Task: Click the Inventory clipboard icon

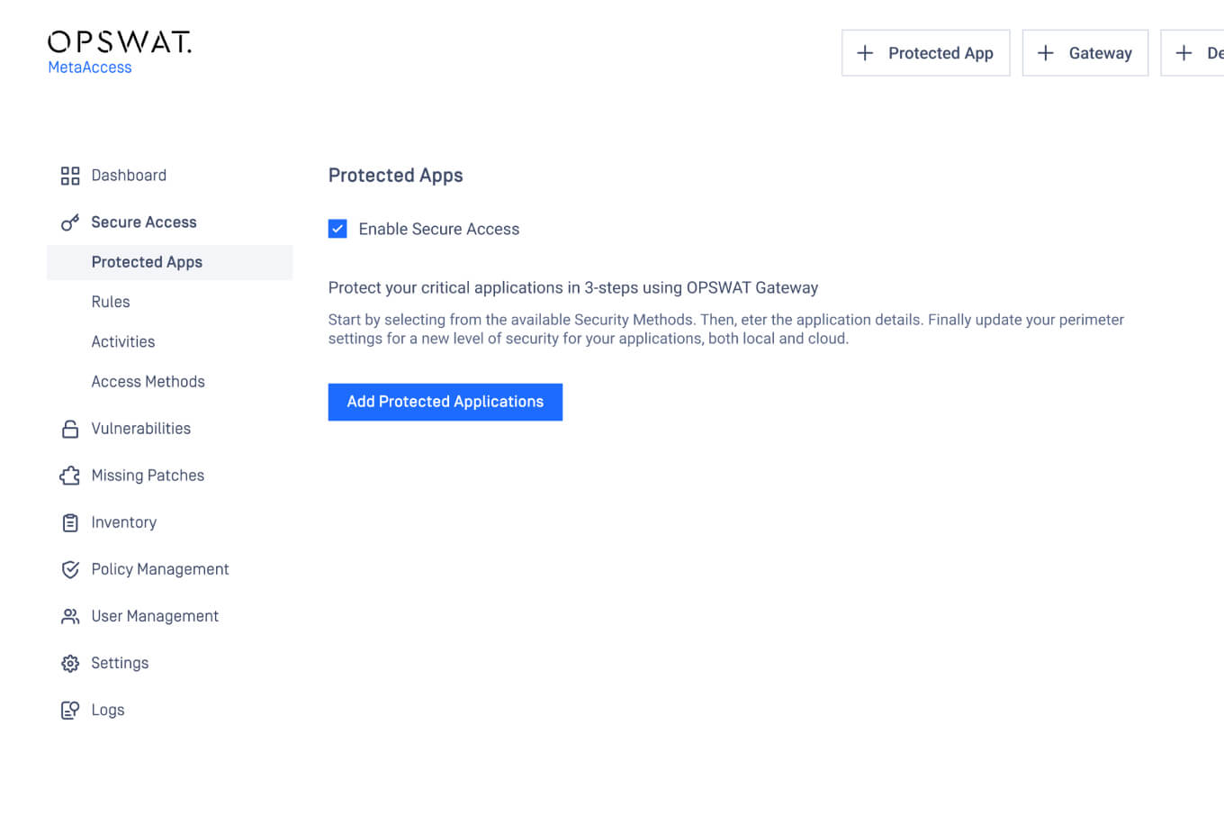Action: tap(70, 522)
